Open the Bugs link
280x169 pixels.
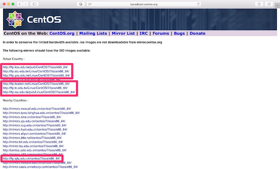click(x=179, y=33)
